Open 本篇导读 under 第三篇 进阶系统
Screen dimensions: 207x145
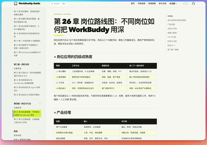pyautogui.click(x=17, y=68)
